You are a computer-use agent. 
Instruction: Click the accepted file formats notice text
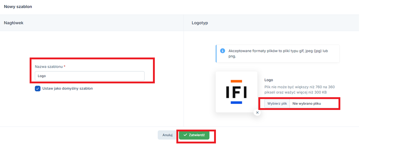278,54
